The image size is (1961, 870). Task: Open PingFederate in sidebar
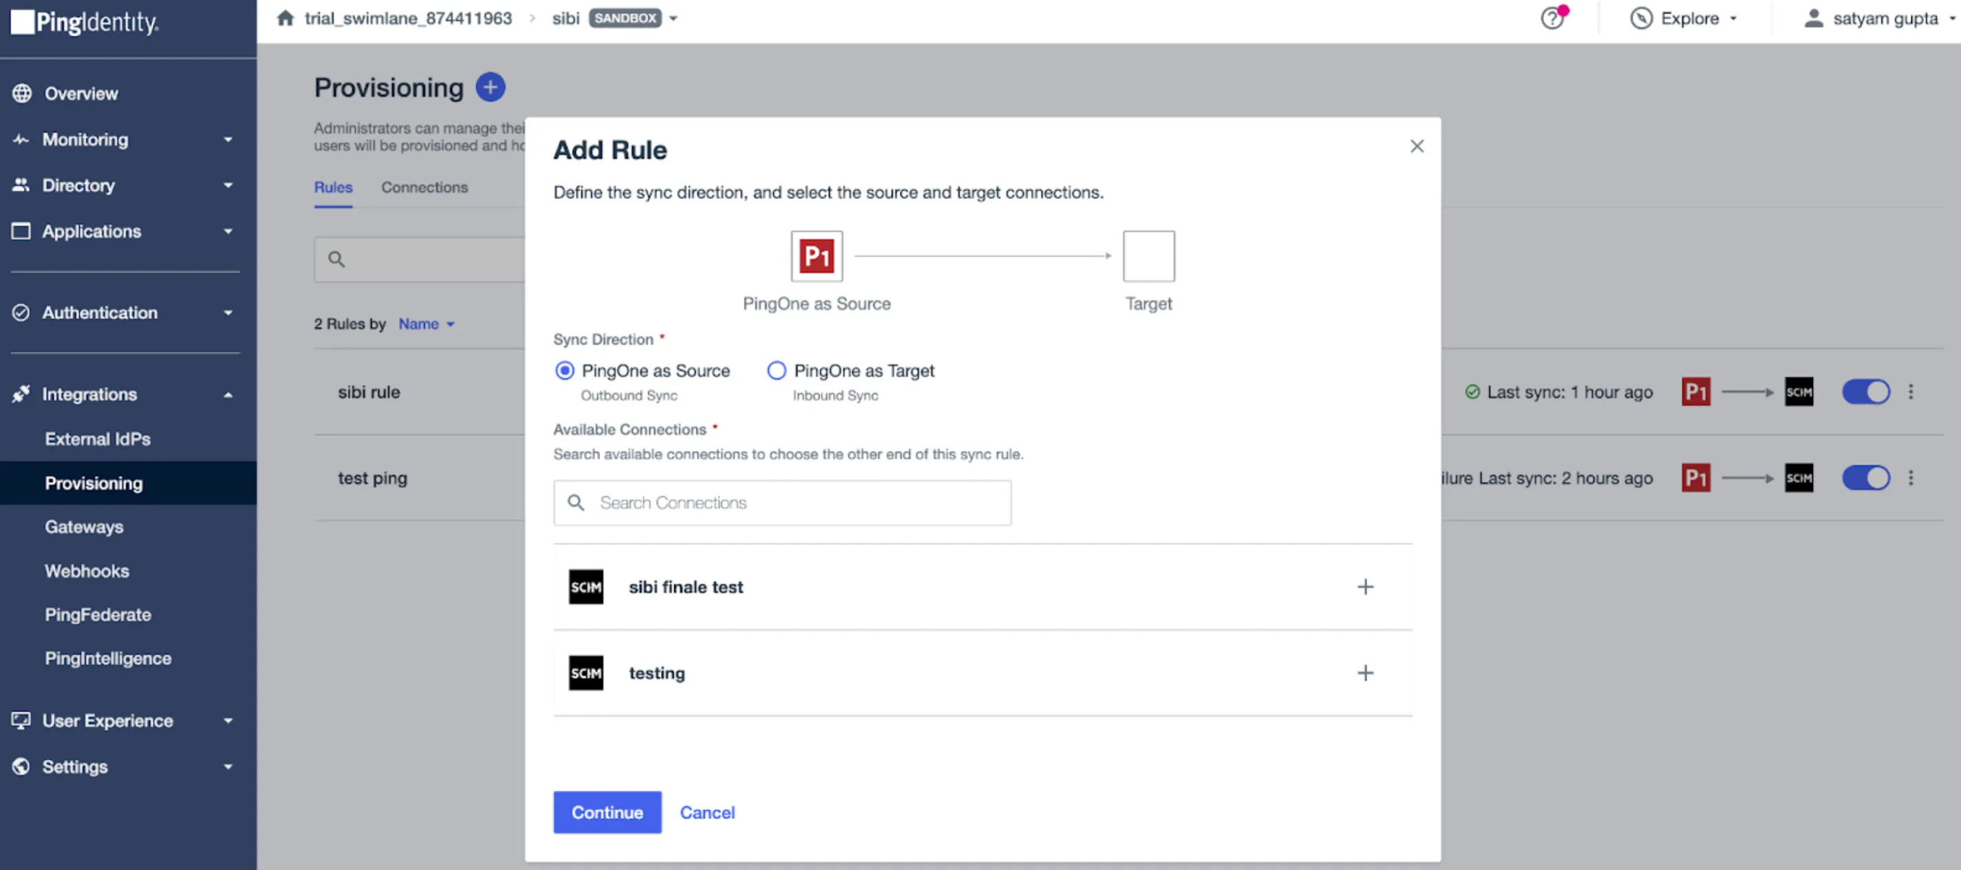[x=98, y=614]
